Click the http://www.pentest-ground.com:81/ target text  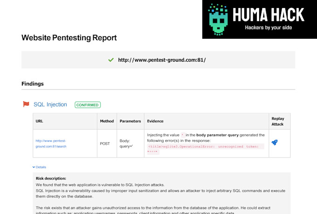162,60
